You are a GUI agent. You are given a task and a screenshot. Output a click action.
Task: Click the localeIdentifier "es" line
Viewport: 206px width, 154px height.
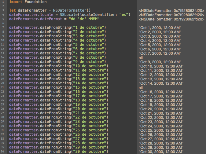pos(70,15)
